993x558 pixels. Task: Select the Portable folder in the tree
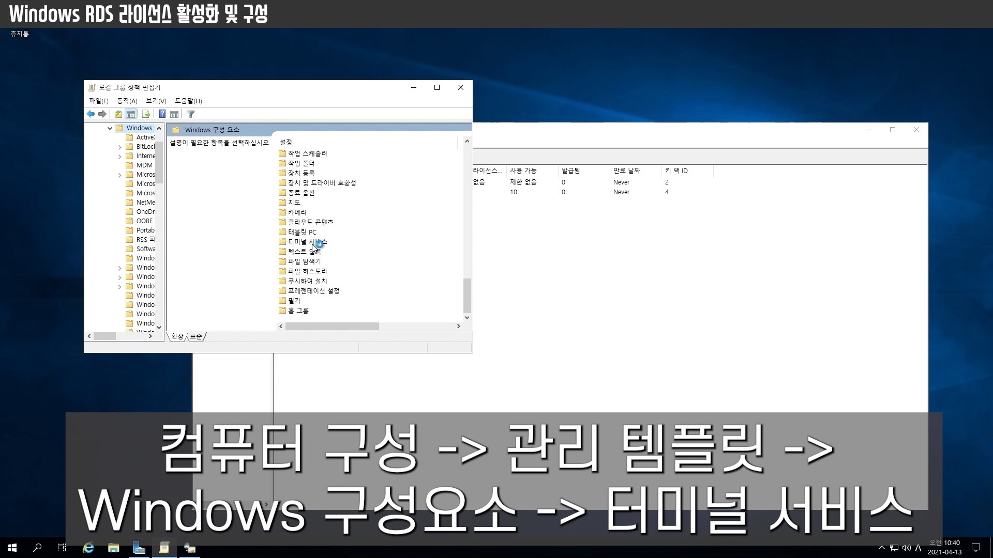pyautogui.click(x=140, y=230)
